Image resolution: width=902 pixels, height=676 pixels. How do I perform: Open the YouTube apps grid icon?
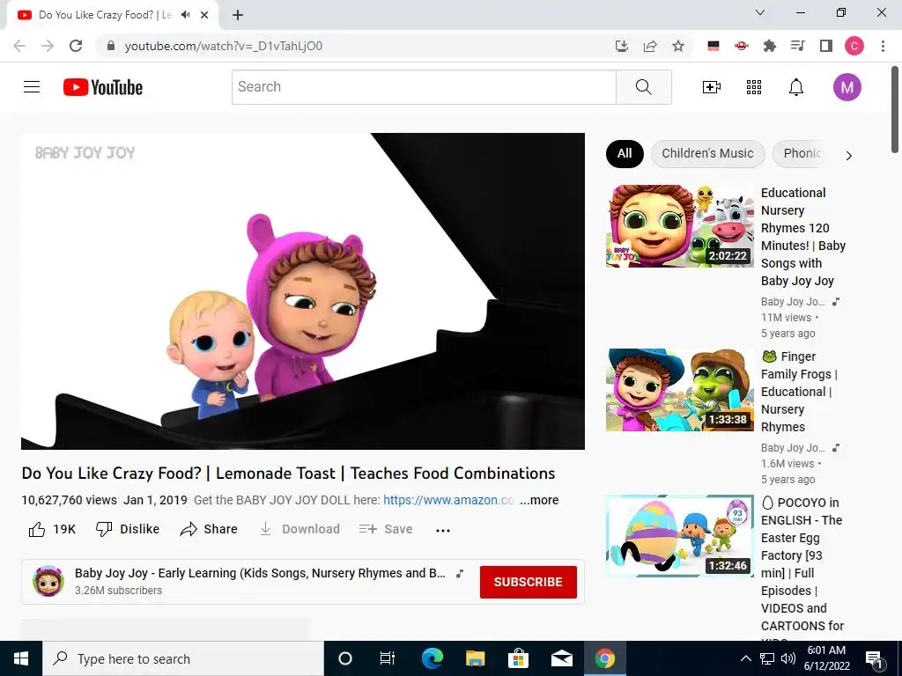754,87
